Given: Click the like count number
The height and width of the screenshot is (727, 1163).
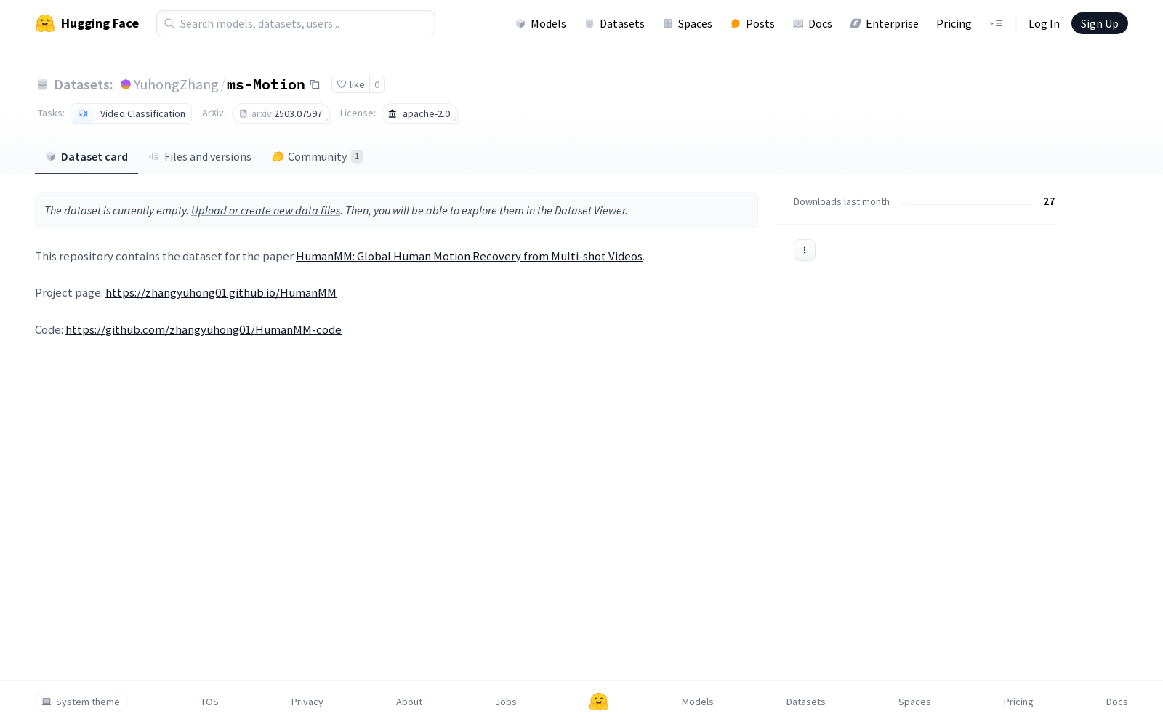Looking at the screenshot, I should pos(377,84).
